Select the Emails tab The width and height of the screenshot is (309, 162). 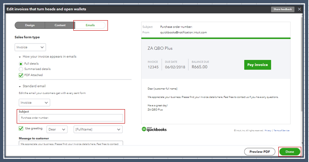click(90, 25)
